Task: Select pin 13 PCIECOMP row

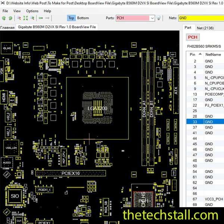Action: pos(205,94)
